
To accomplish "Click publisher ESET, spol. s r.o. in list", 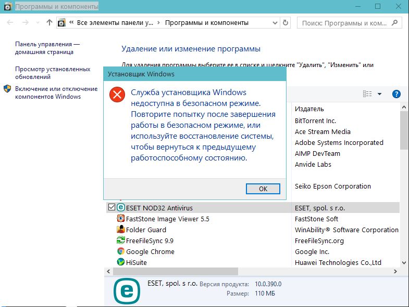I will tap(320, 208).
